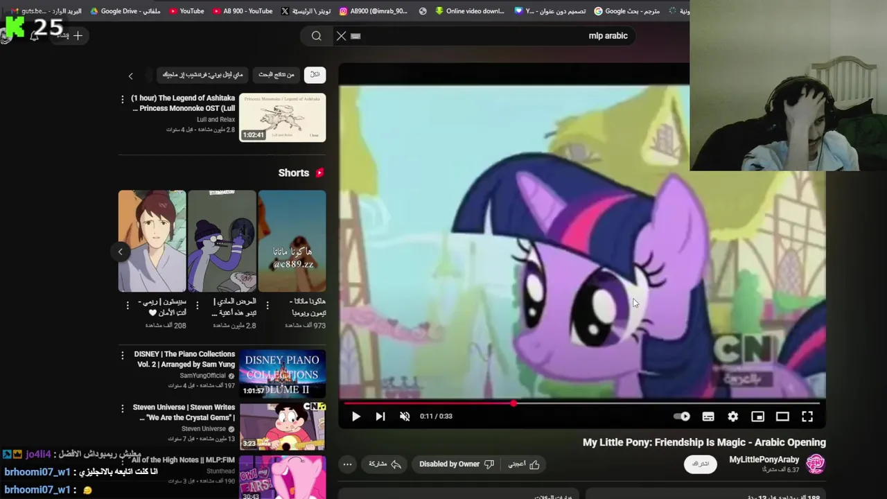Show earlier filter chips with arrow
887x499 pixels.
130,76
